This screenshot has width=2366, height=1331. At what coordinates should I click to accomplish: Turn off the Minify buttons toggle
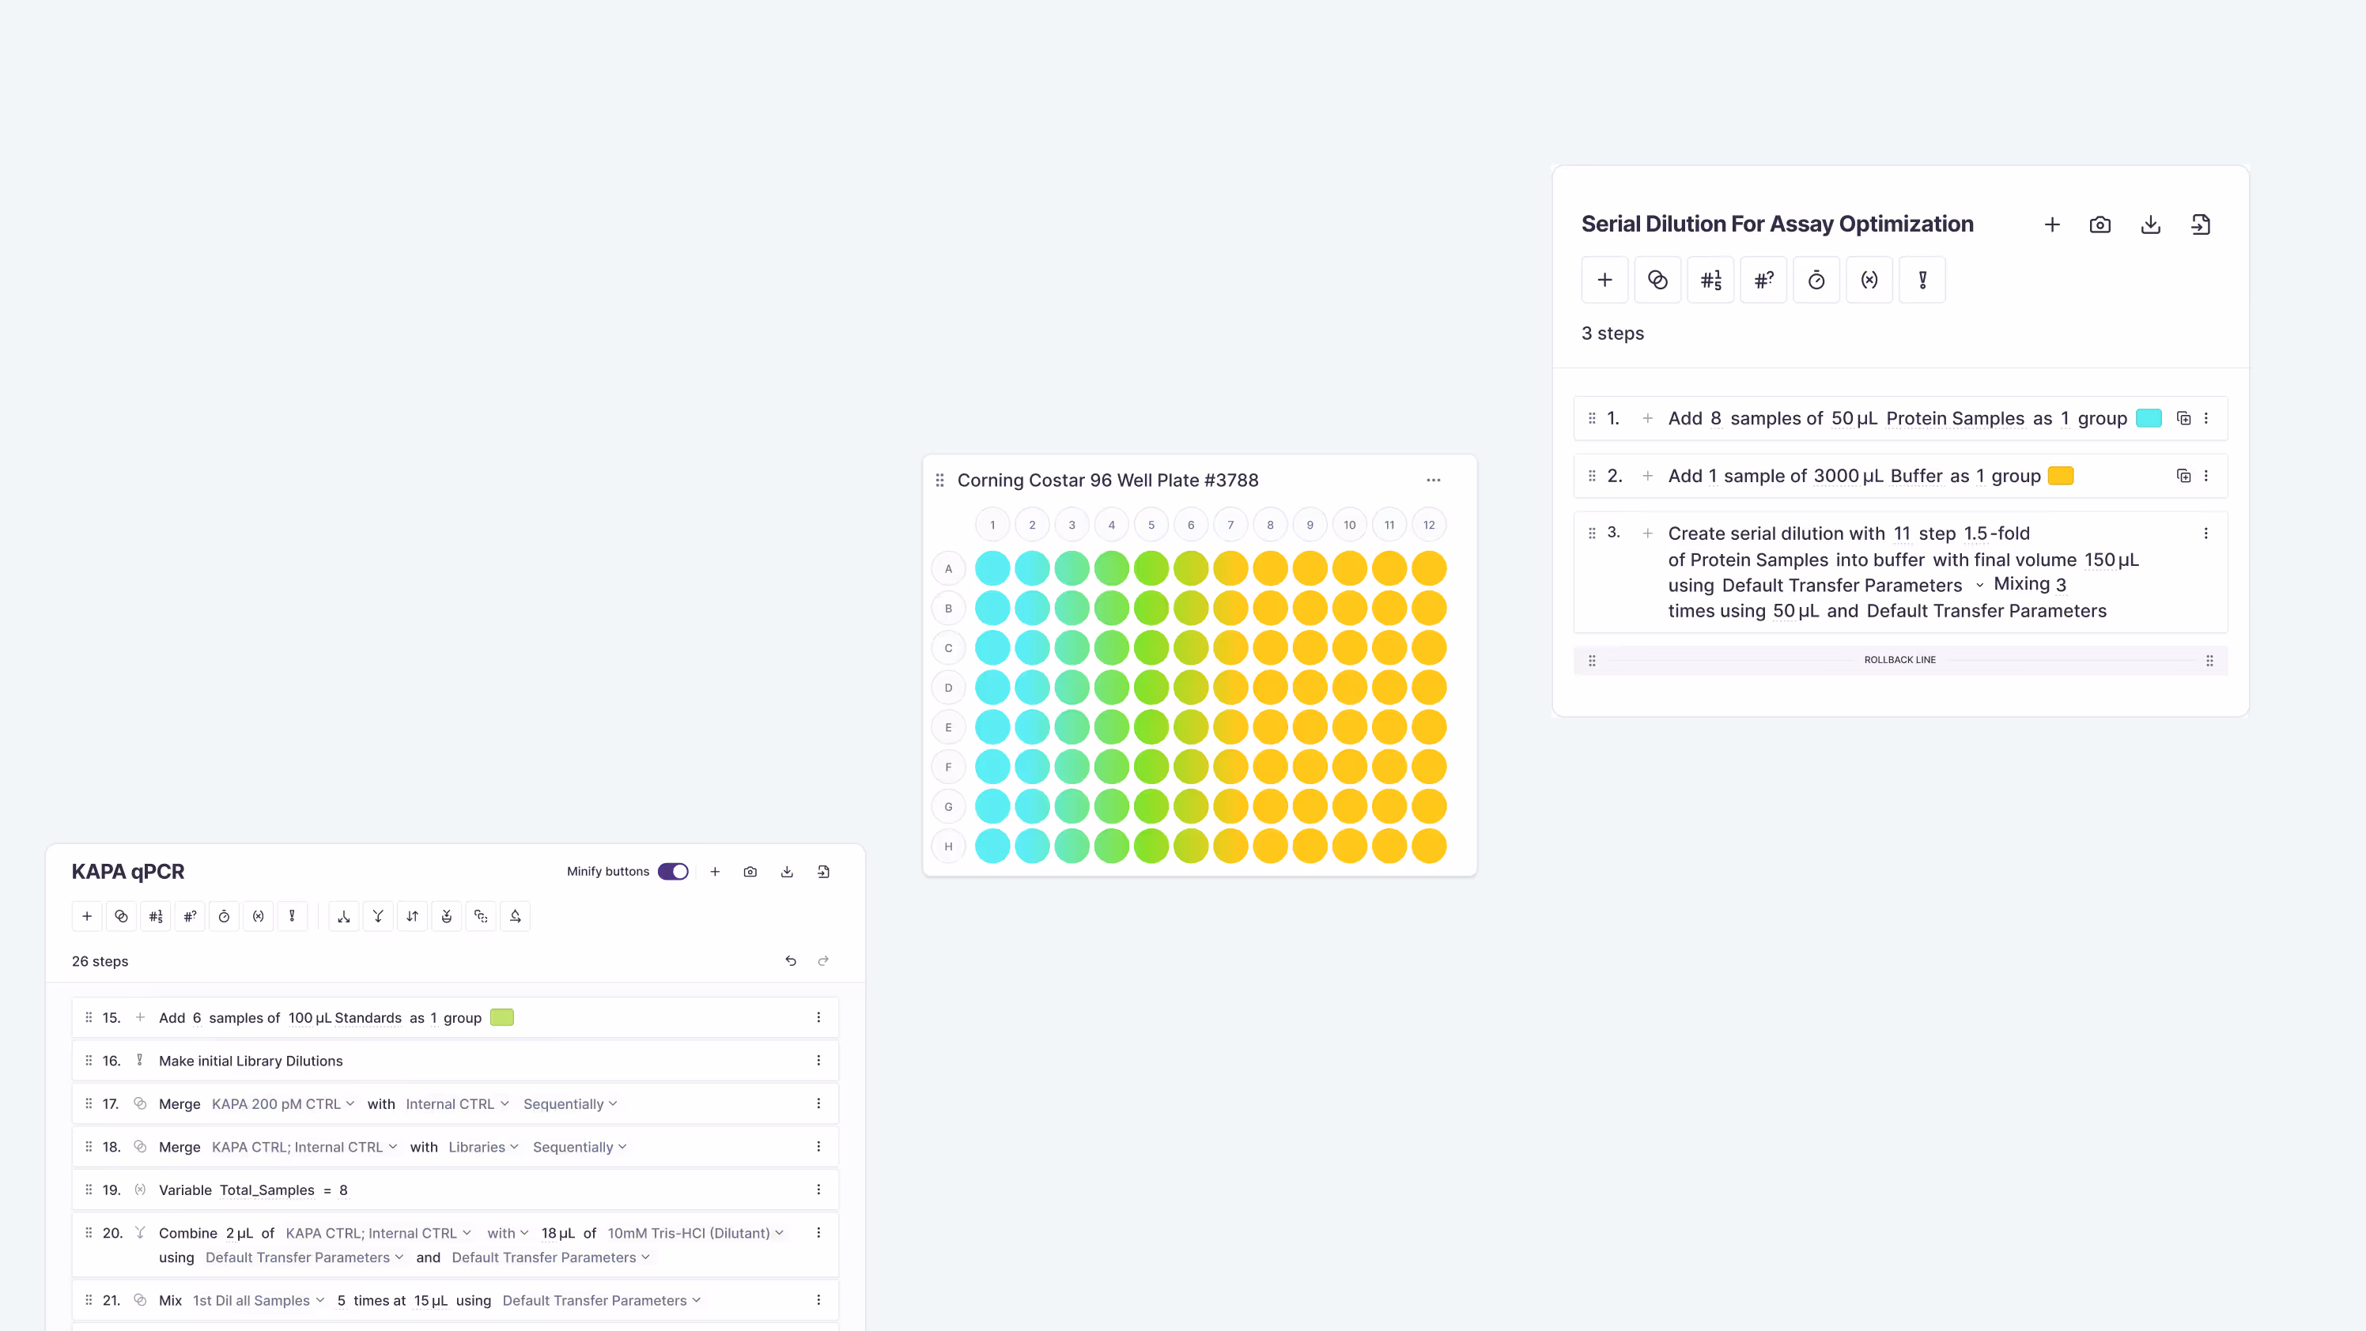tap(673, 871)
